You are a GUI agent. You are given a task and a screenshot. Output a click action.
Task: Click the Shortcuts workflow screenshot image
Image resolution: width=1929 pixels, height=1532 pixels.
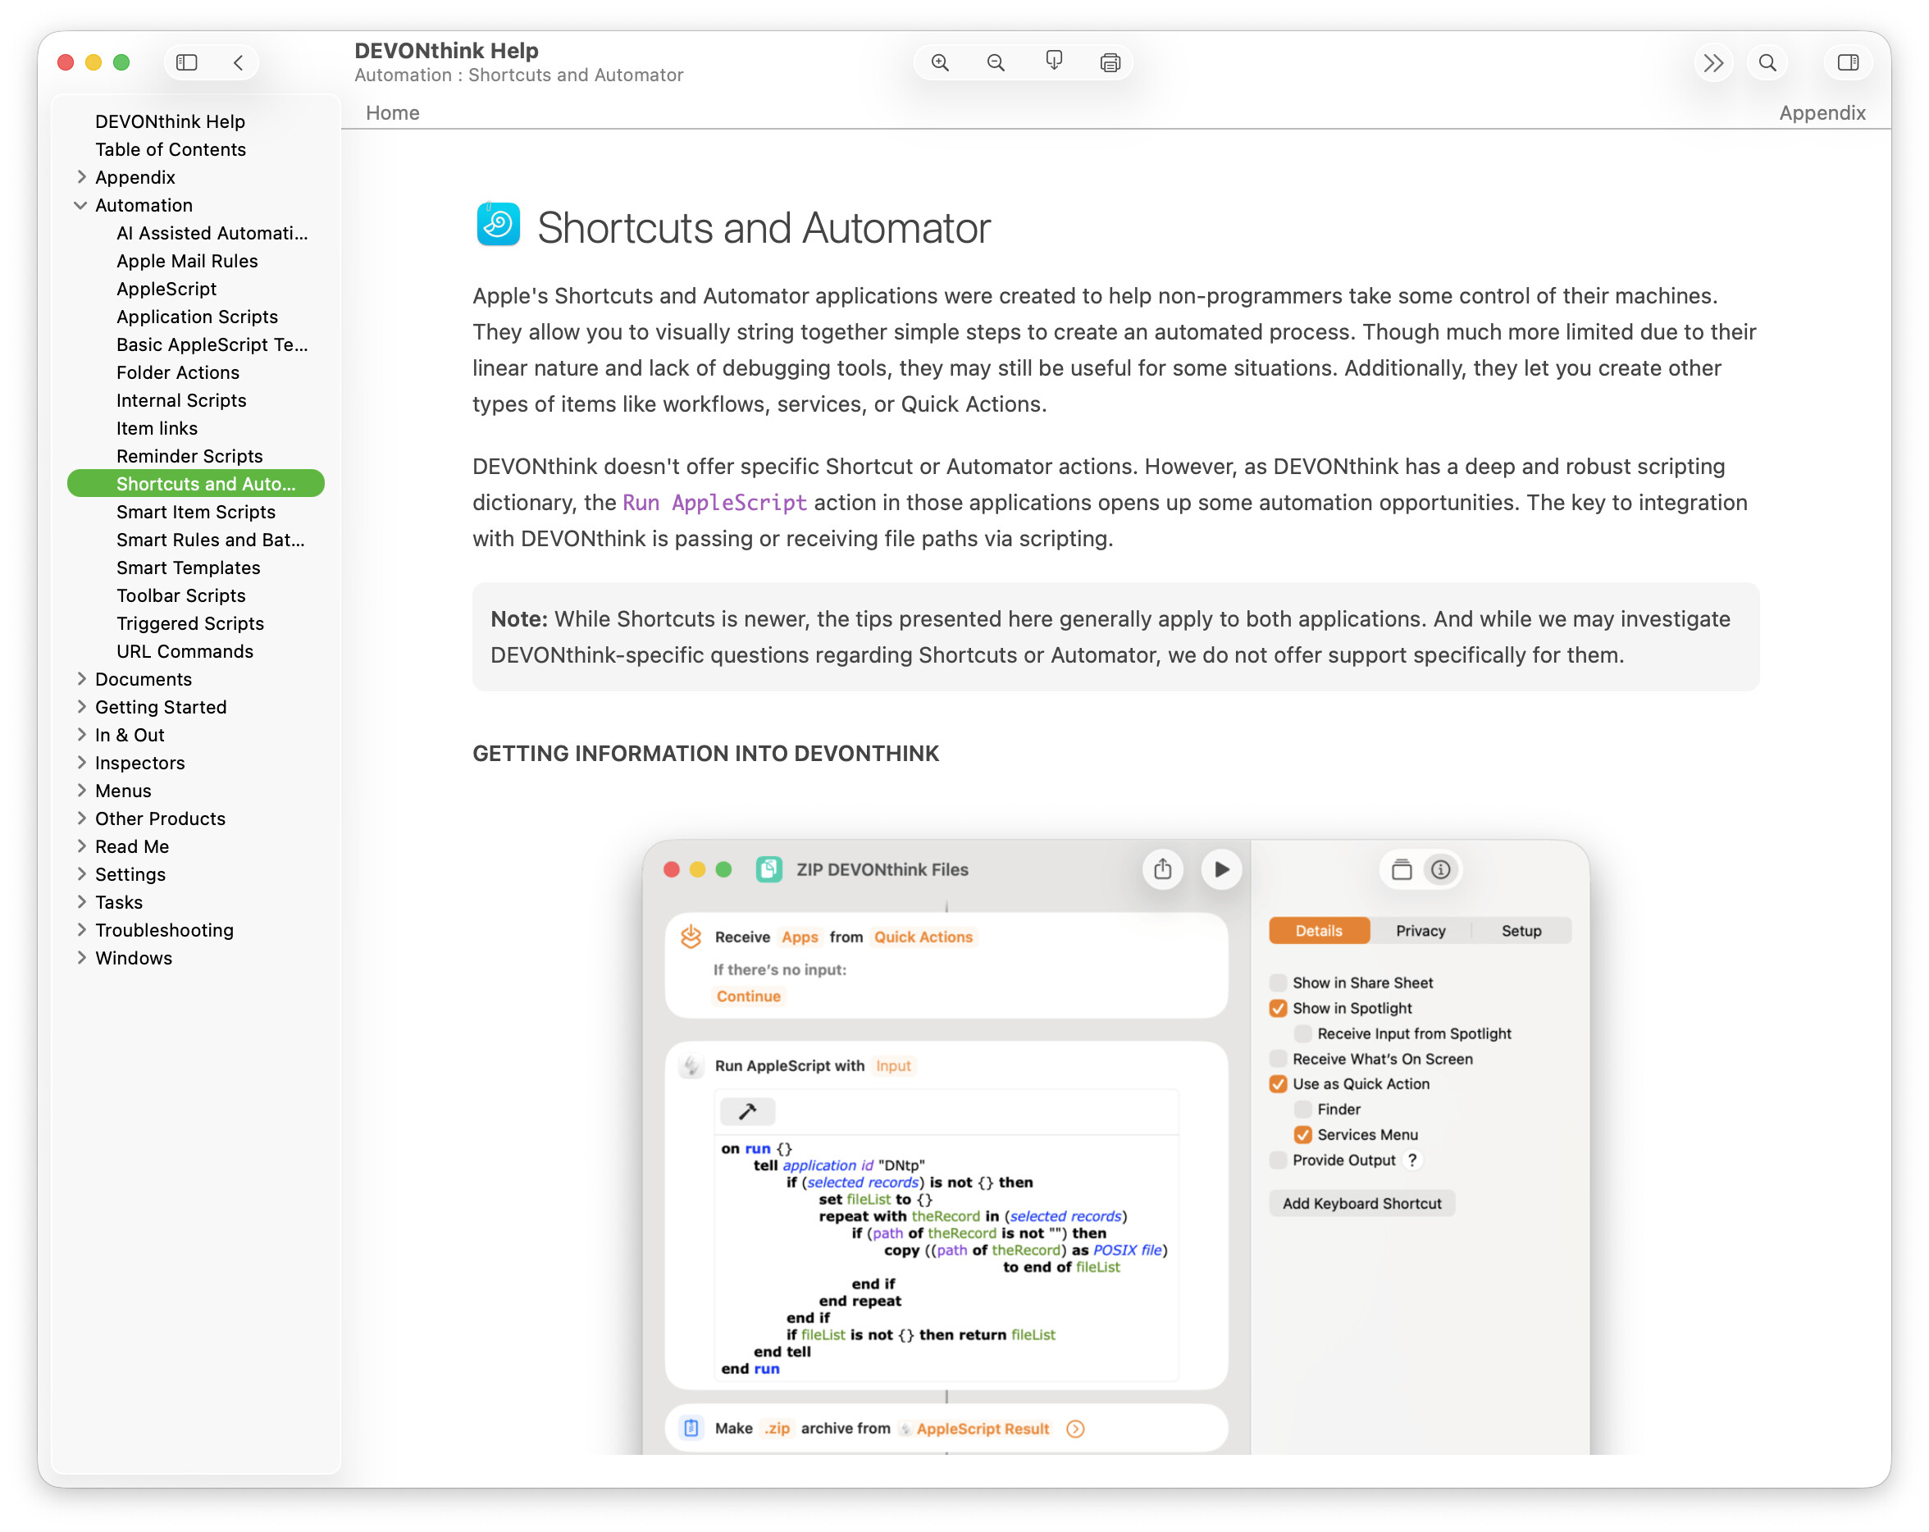point(1115,1147)
